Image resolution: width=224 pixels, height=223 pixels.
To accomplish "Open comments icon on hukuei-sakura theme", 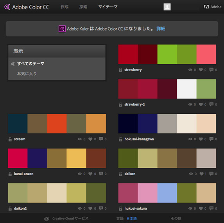I will [211, 208].
